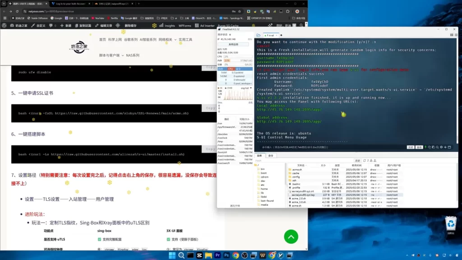462x260 pixels.
Task: Click 新建 in WordPress admin bar
Action: (66, 26)
